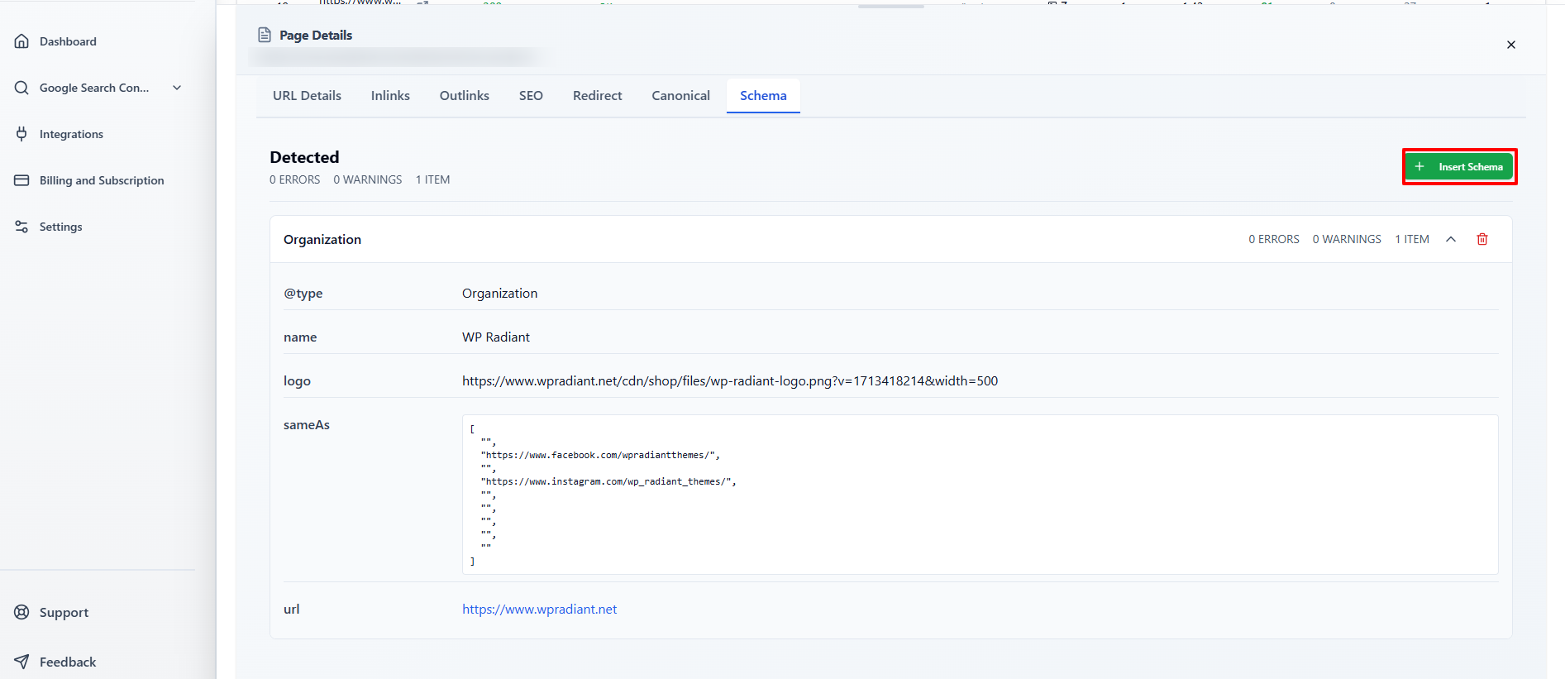Screen dimensions: 1565x679
Task: Click the Facebook URL in sameAs
Action: [600, 455]
